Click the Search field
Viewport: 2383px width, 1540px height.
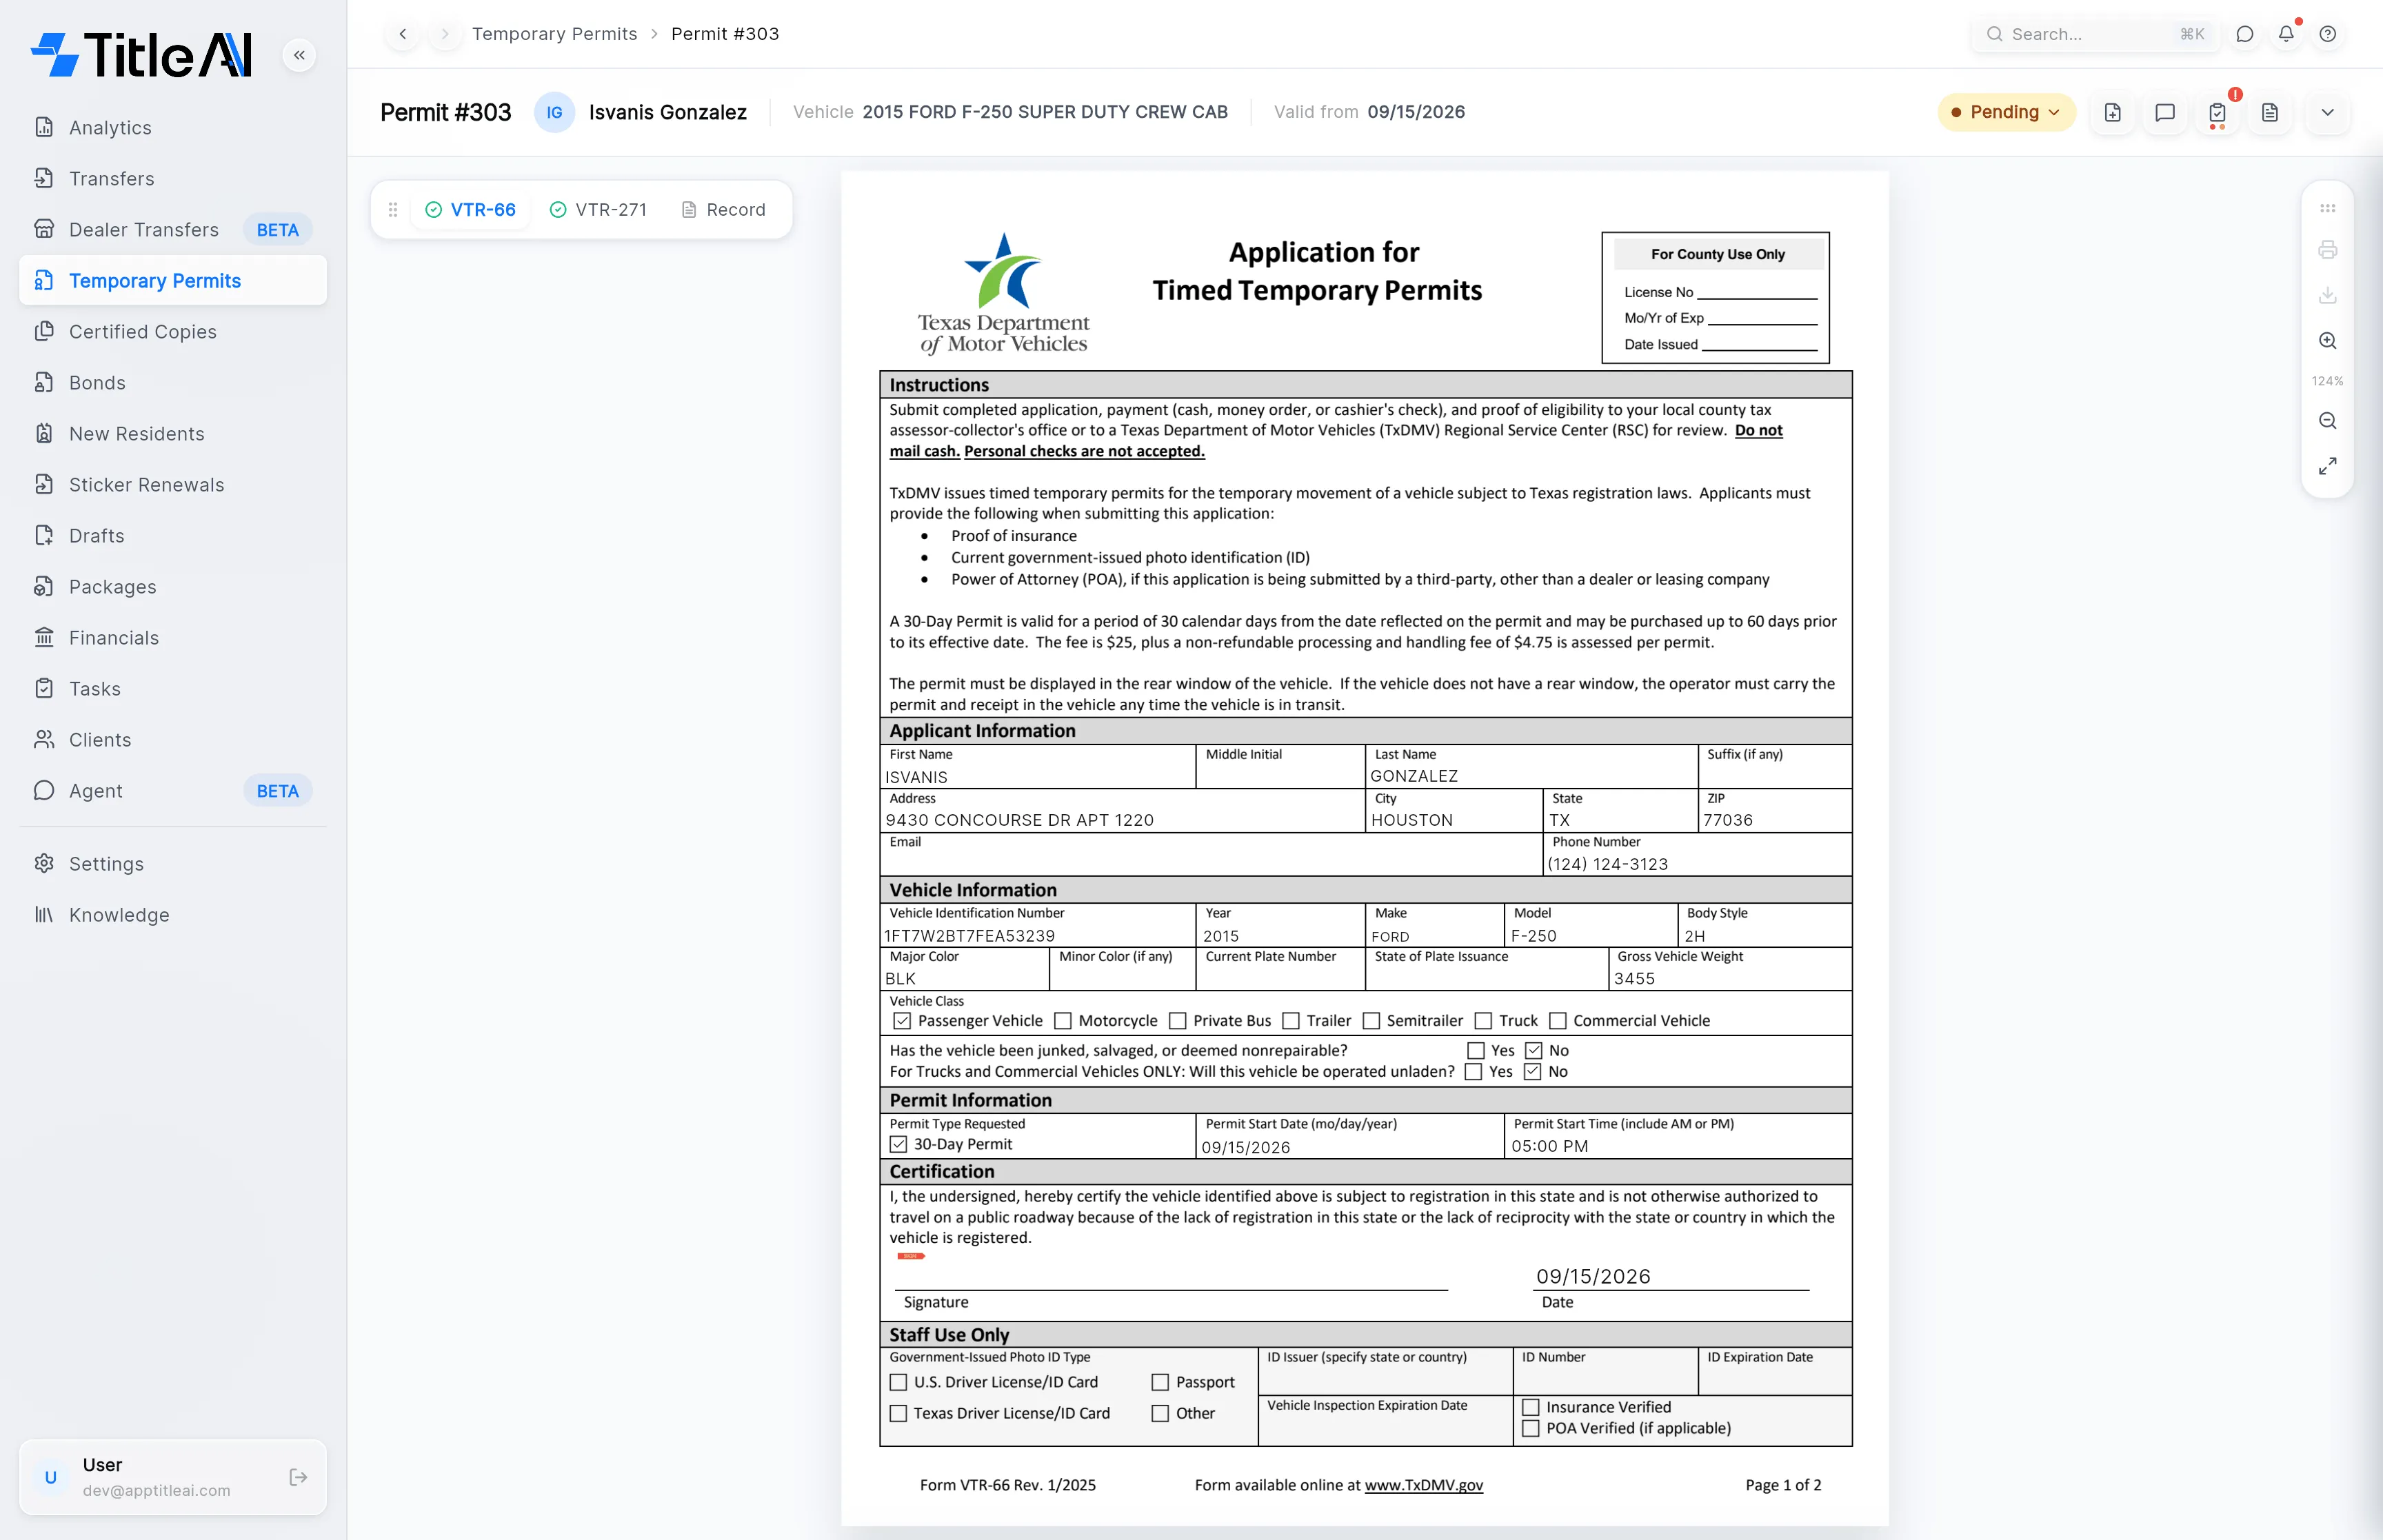[2095, 34]
